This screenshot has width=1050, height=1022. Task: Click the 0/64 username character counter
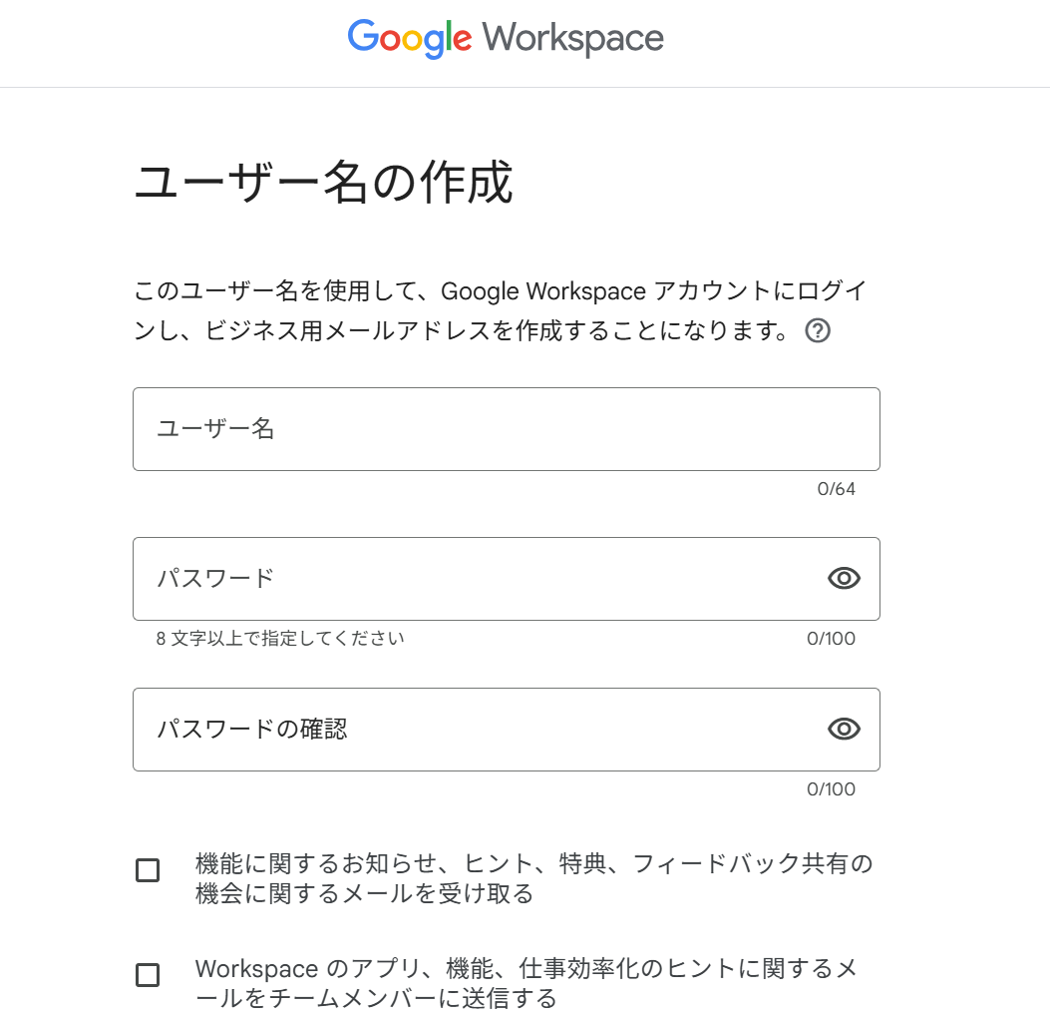pyautogui.click(x=836, y=489)
